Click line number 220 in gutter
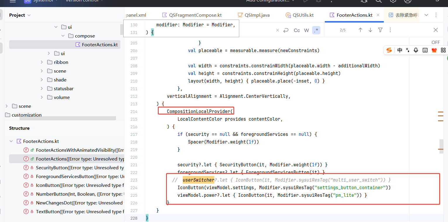The image size is (448, 222). coord(134,157)
